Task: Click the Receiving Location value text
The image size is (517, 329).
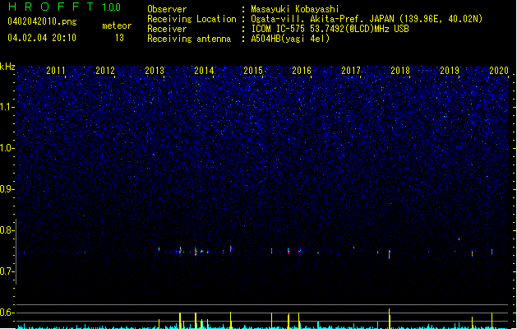Action: point(367,19)
